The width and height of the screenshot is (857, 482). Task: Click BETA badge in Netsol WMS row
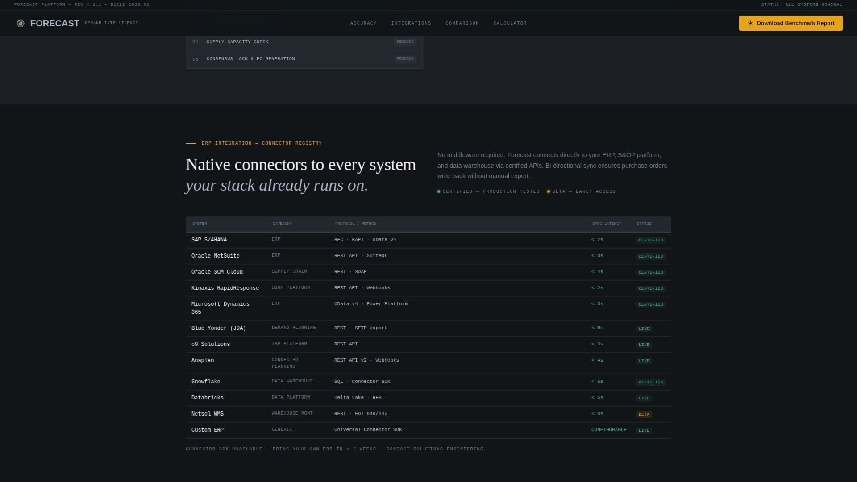pos(644,414)
